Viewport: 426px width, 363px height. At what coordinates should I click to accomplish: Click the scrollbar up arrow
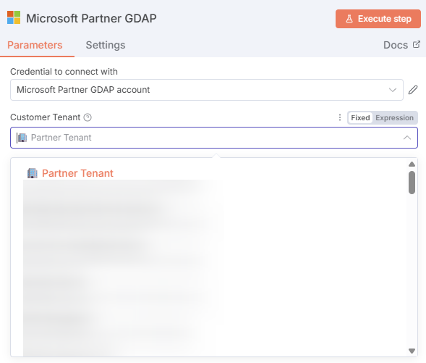point(412,164)
